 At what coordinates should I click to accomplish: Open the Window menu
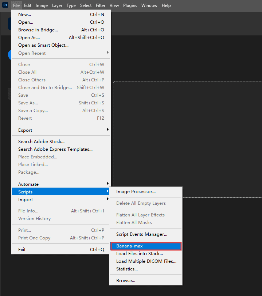click(x=149, y=5)
